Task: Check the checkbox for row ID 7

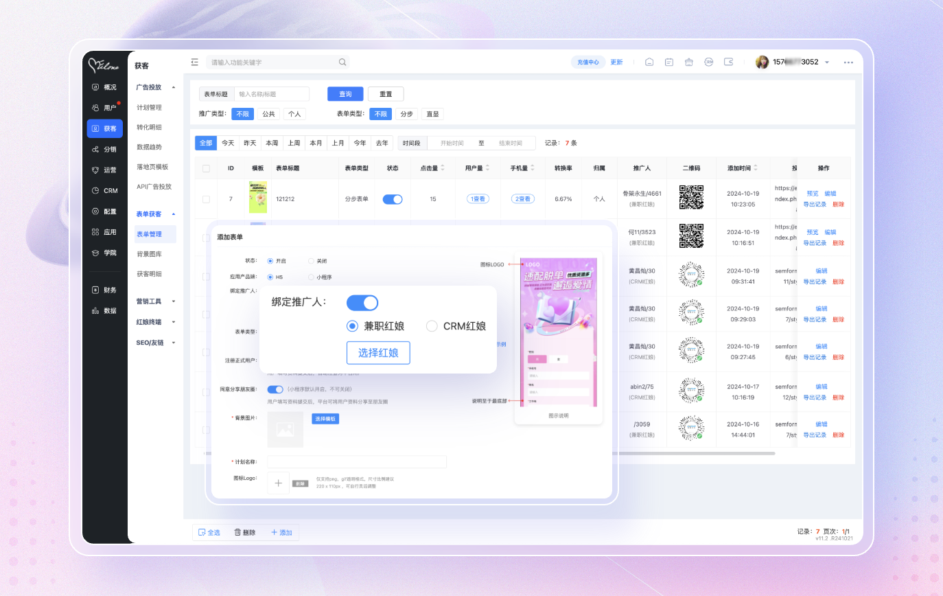Action: click(206, 199)
